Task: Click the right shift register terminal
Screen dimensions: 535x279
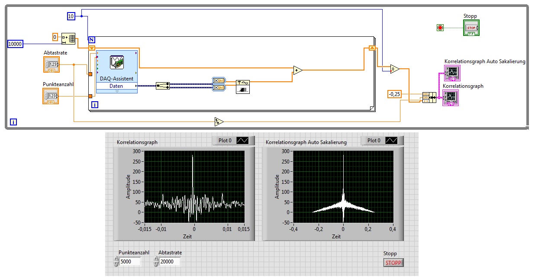Action: tap(371, 48)
